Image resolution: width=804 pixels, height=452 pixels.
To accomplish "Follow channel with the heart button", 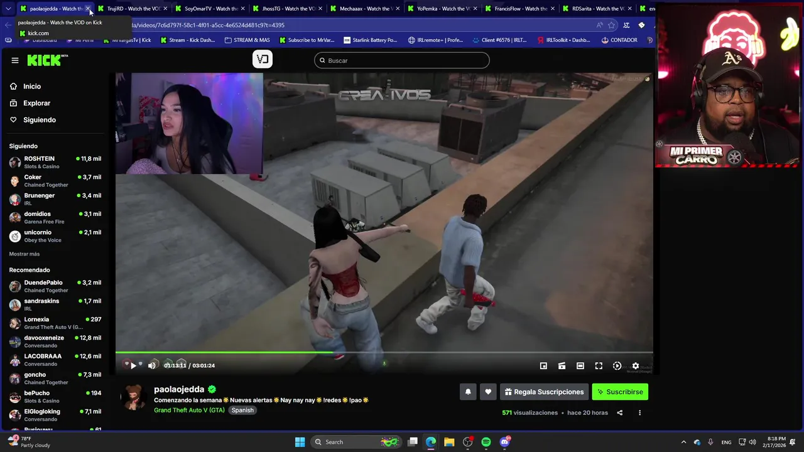I will pyautogui.click(x=488, y=392).
